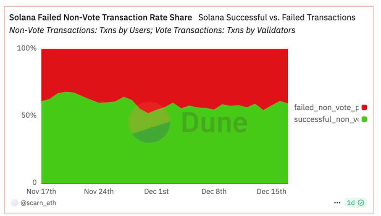The width and height of the screenshot is (381, 216).
Task: Click the red failed_non_vote legend swatch
Action: coord(364,107)
